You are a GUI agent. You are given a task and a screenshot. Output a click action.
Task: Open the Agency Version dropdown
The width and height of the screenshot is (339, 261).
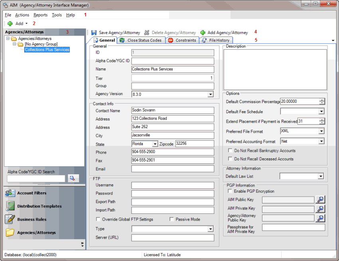pos(210,94)
